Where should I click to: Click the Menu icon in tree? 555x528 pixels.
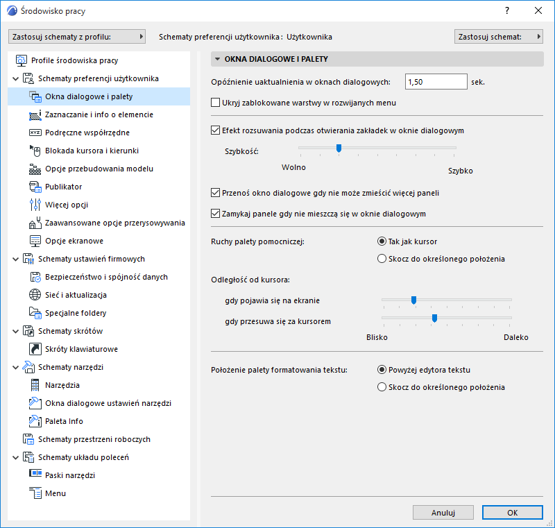pos(35,493)
